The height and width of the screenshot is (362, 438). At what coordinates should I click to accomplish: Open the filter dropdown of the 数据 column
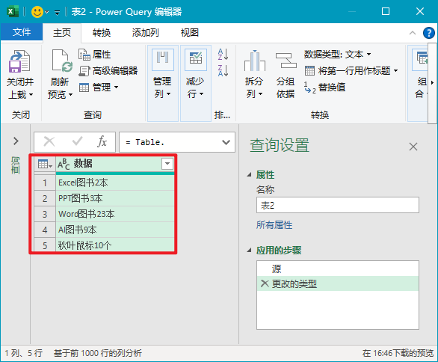pyautogui.click(x=167, y=164)
